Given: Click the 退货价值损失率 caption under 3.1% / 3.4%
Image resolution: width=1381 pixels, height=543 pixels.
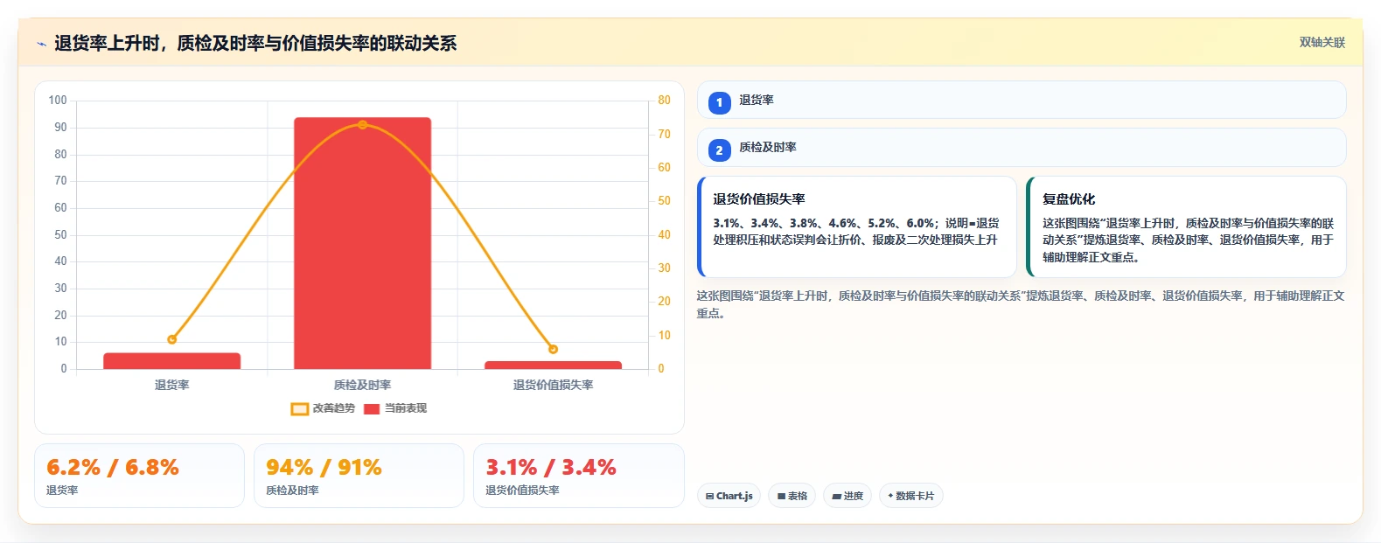Looking at the screenshot, I should pyautogui.click(x=522, y=491).
